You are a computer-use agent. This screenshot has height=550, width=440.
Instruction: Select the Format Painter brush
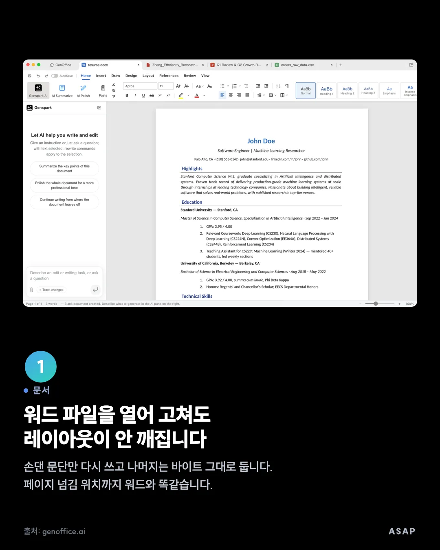pos(114,96)
